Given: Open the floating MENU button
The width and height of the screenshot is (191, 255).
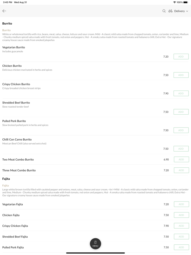Looking at the screenshot, I should tap(95, 244).
